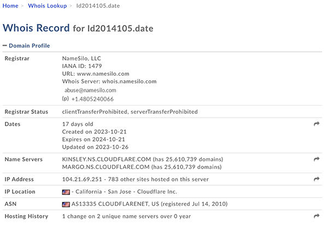Screen dimensions: 328x226
Task: Click the abuse@namesilo.com email address
Action: [x=90, y=90]
